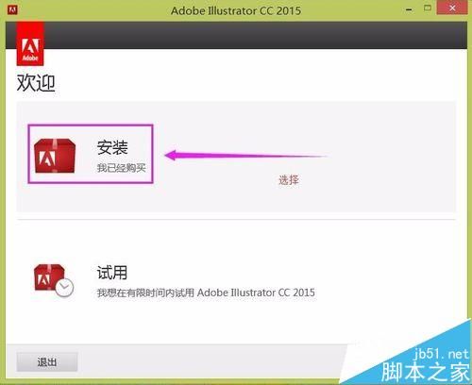This screenshot has height=385, width=472.
Task: Close the Adobe Illustrator CC 2015 window
Action: click(x=452, y=8)
